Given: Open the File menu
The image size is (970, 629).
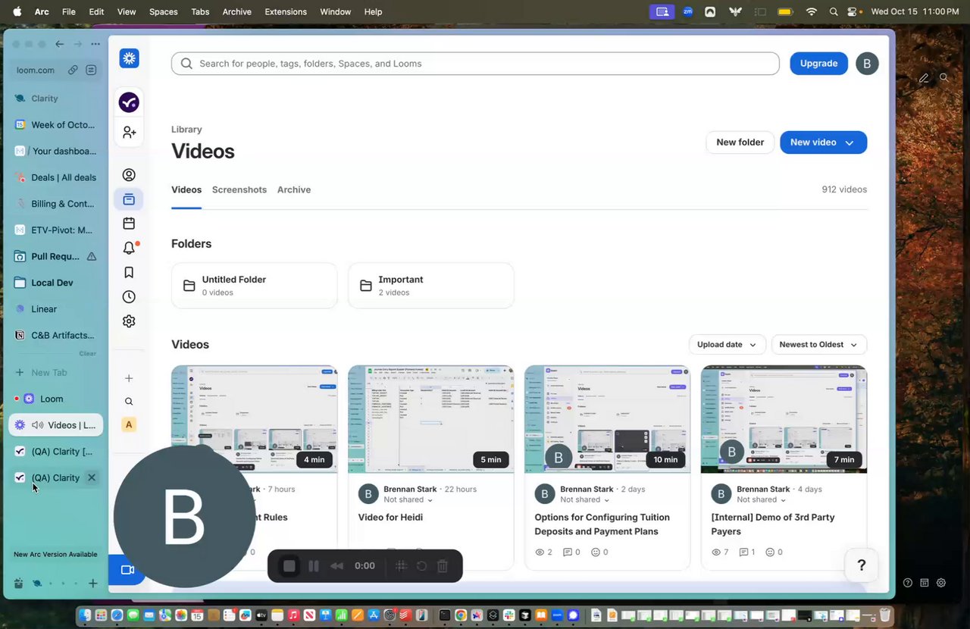Looking at the screenshot, I should coord(68,11).
